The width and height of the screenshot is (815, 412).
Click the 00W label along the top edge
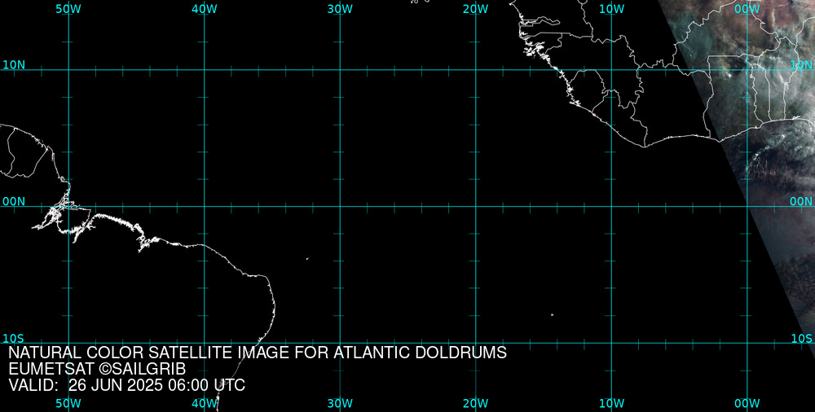(747, 9)
